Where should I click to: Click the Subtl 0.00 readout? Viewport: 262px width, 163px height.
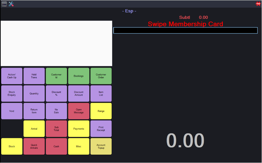tap(193, 17)
